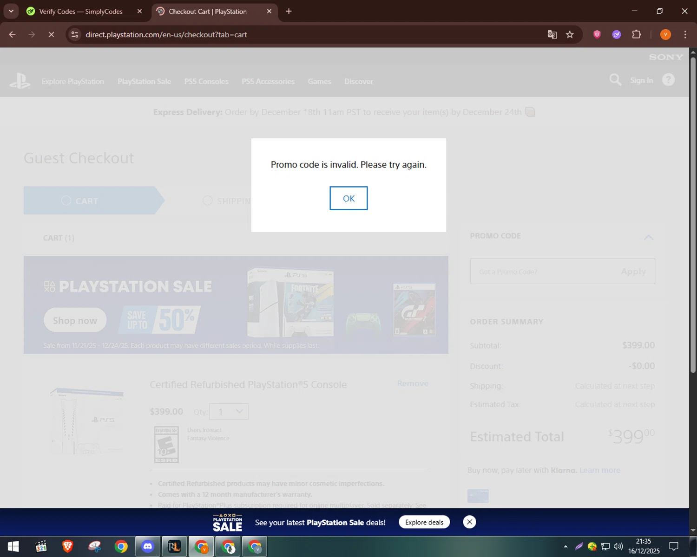Image resolution: width=697 pixels, height=557 pixels.
Task: Collapse the Promo Code section chevron
Action: pyautogui.click(x=649, y=237)
